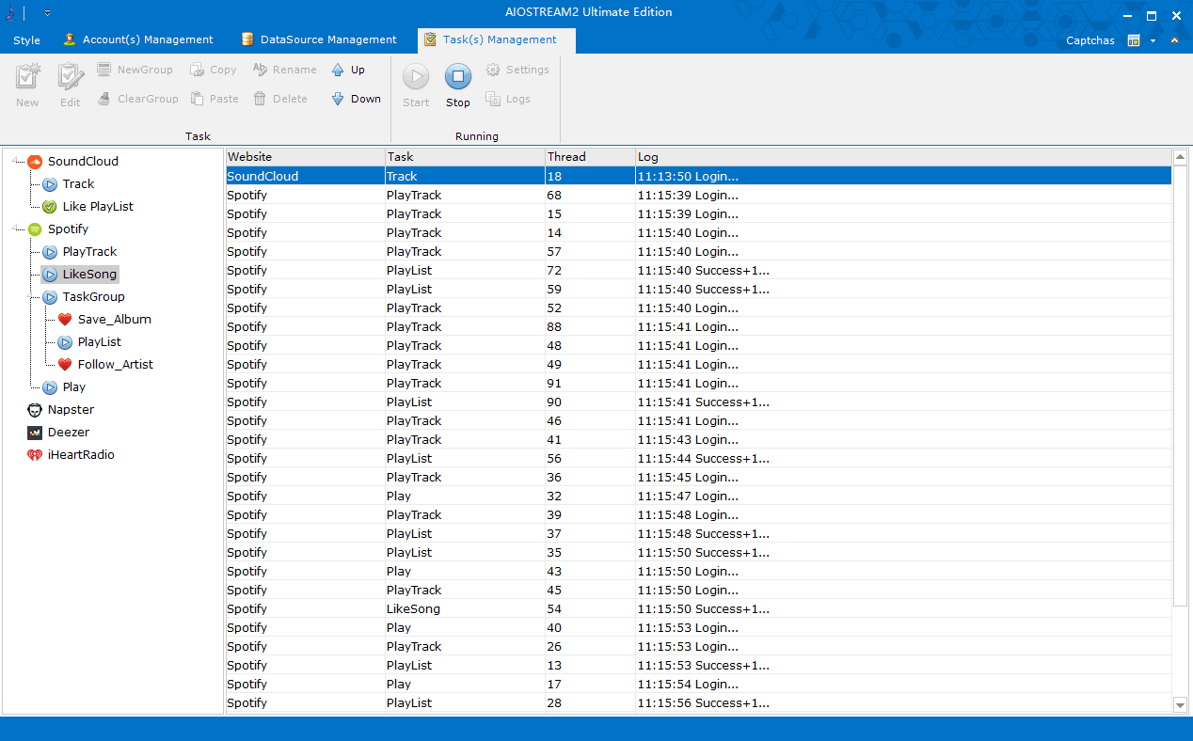Open the Logs button

coord(508,99)
